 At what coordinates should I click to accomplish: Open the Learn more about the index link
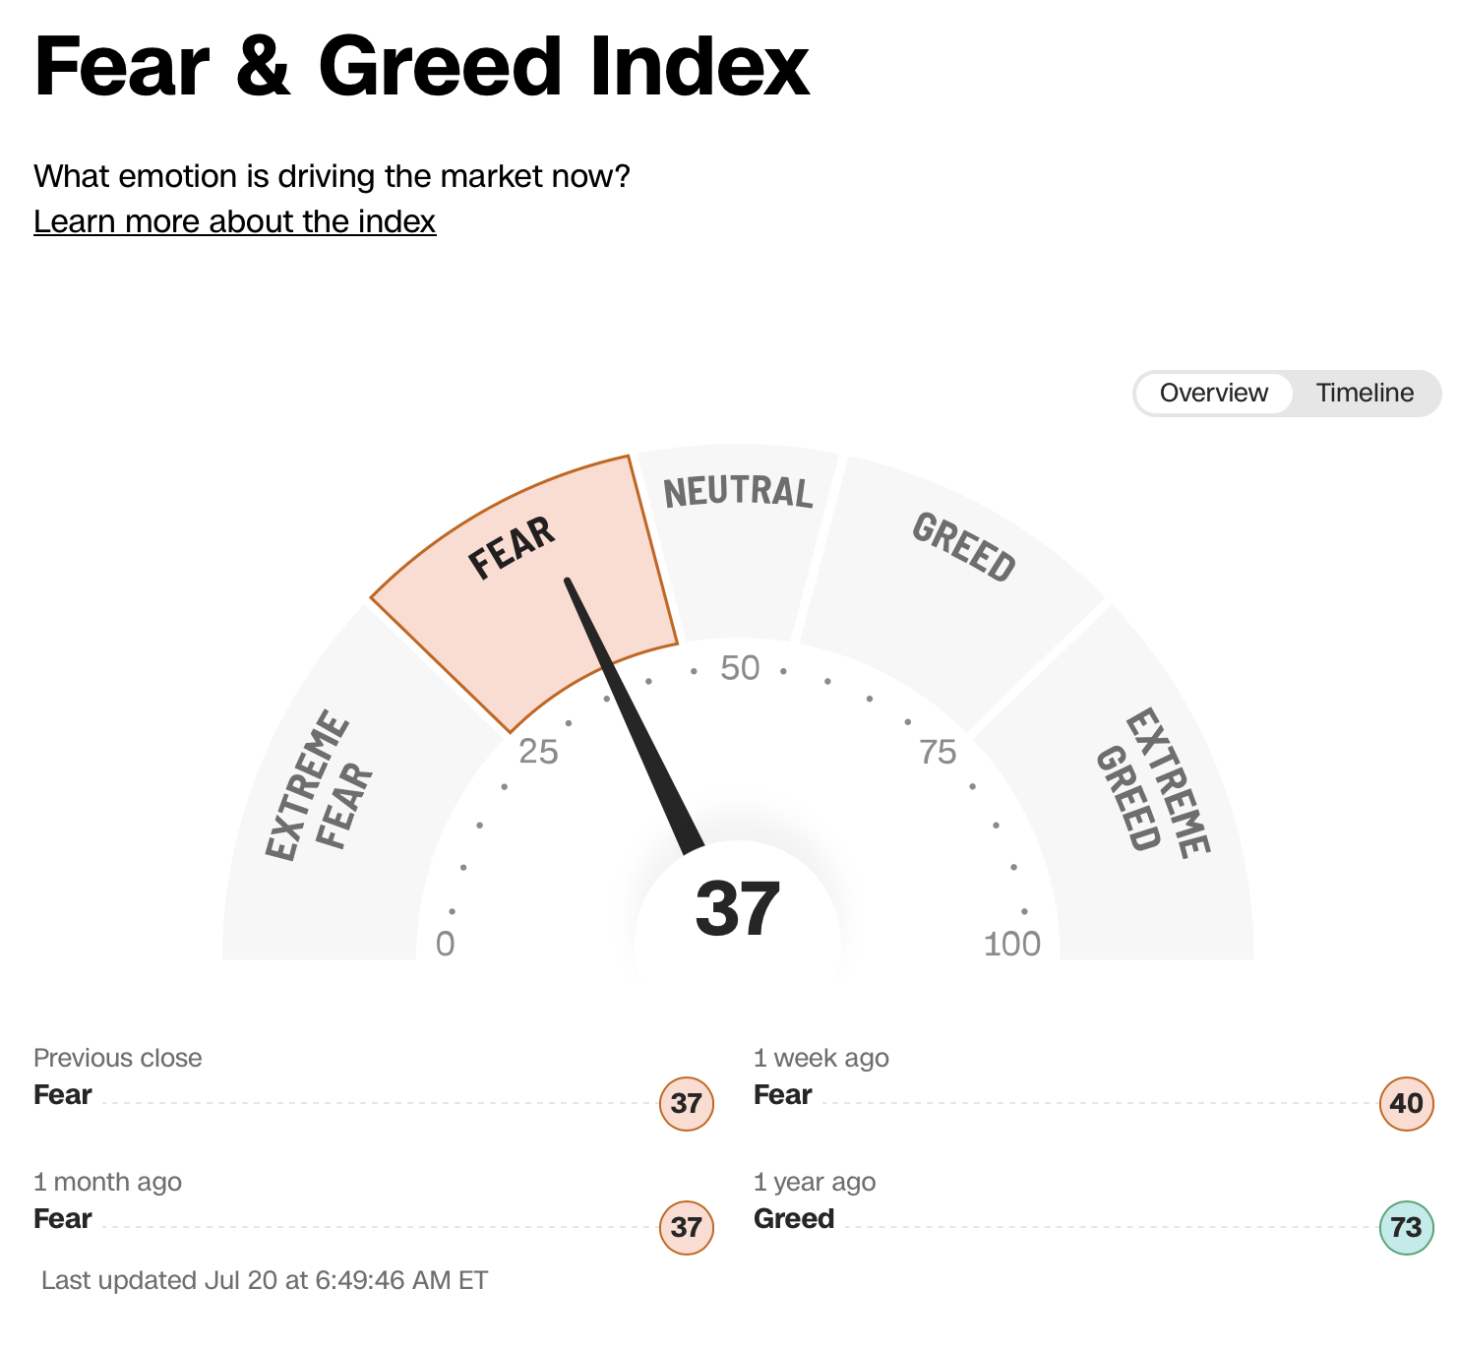pos(234,221)
